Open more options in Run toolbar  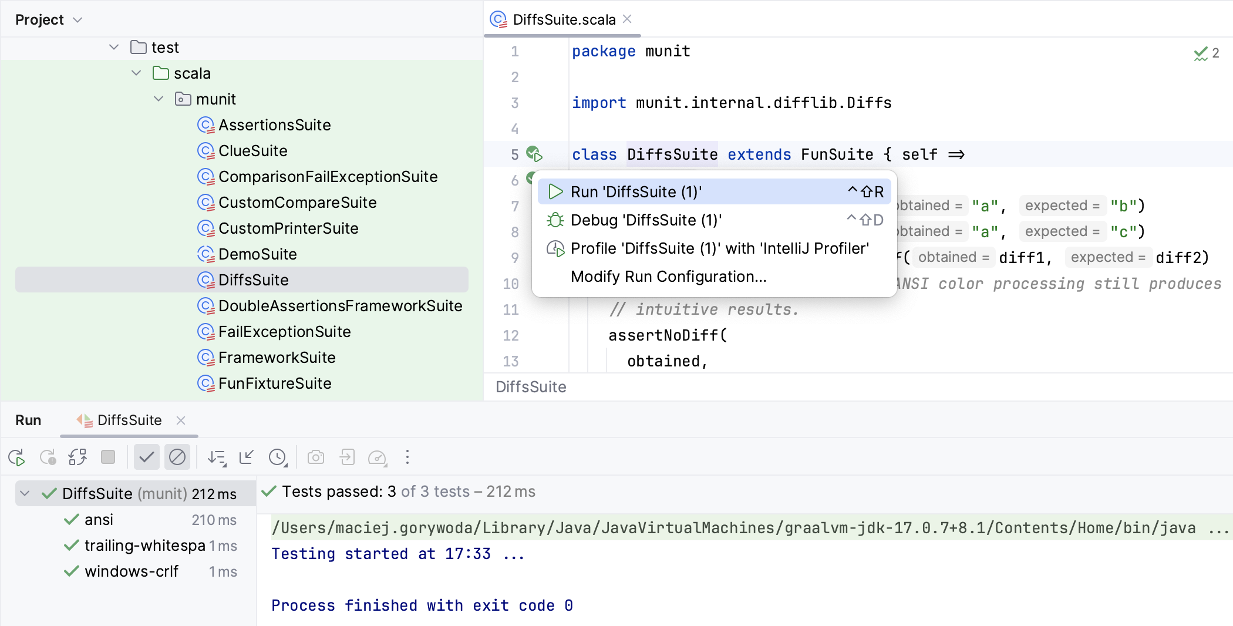pyautogui.click(x=407, y=457)
